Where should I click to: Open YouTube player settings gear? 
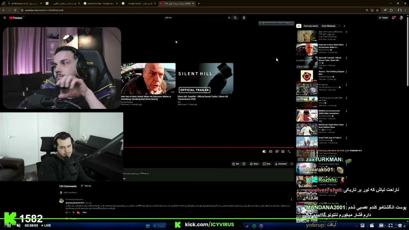click(x=277, y=151)
